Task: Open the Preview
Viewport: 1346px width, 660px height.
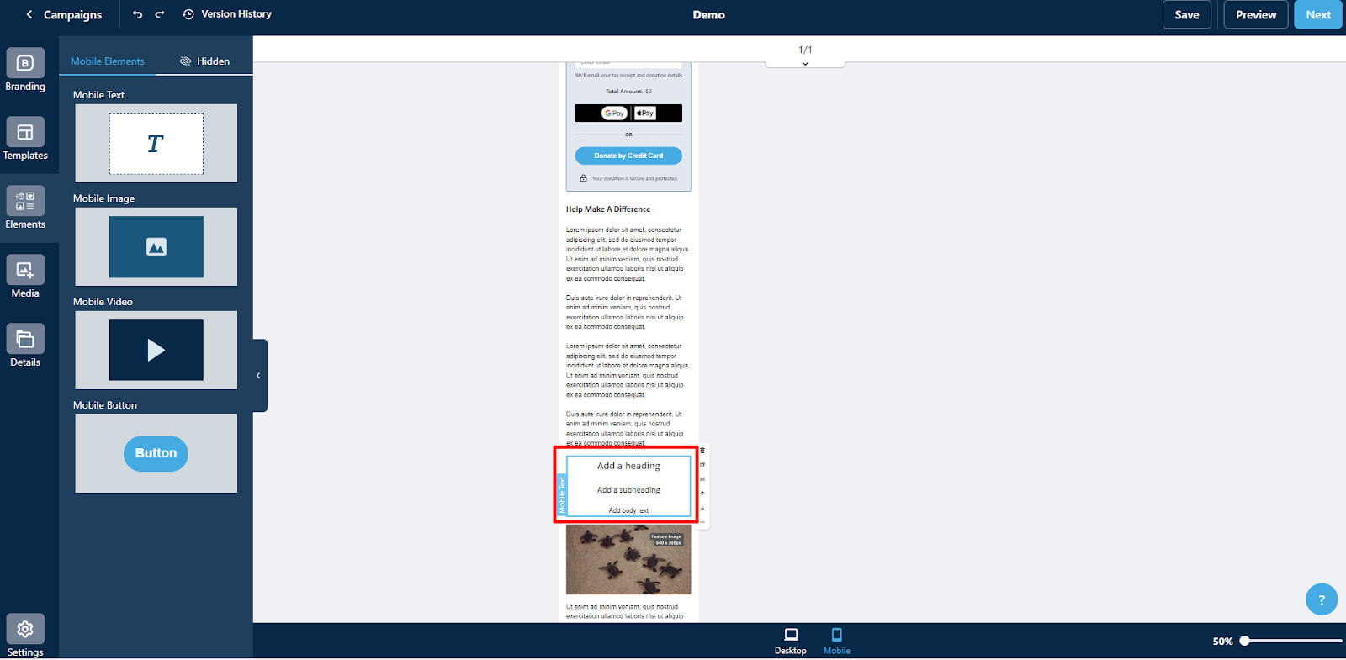Action: (1256, 14)
